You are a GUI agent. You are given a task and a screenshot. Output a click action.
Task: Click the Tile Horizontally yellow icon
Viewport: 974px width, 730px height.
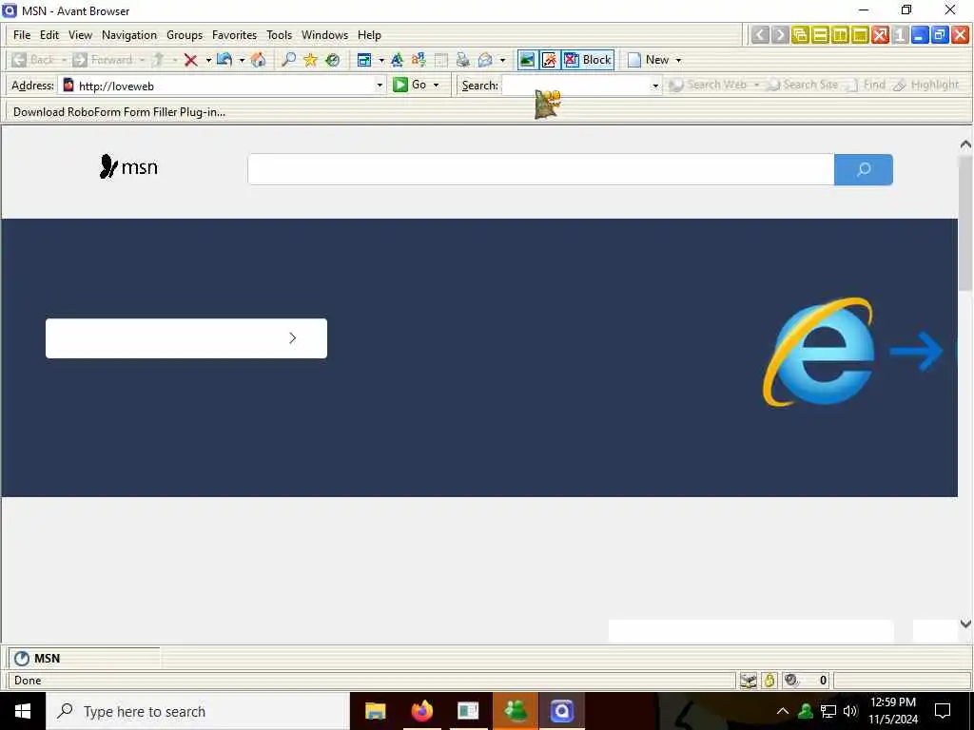(820, 35)
